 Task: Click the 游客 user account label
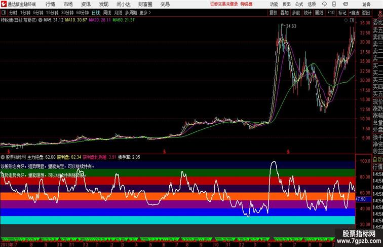[366, 4]
